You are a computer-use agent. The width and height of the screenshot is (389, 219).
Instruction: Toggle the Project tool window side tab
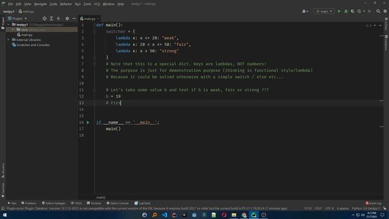coord(2,23)
